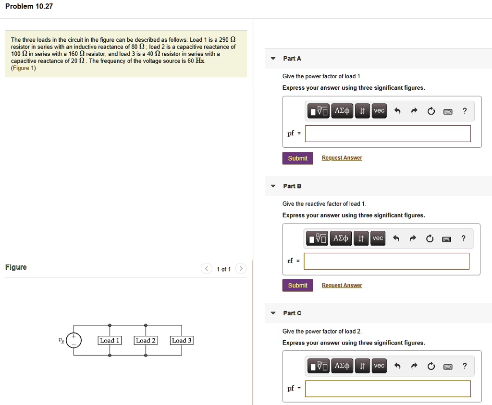The width and height of the screenshot is (492, 405).
Task: Open the keyboard shortcuts icon in Part B
Action: (446, 238)
